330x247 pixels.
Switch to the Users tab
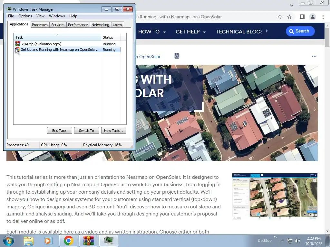coord(117,25)
